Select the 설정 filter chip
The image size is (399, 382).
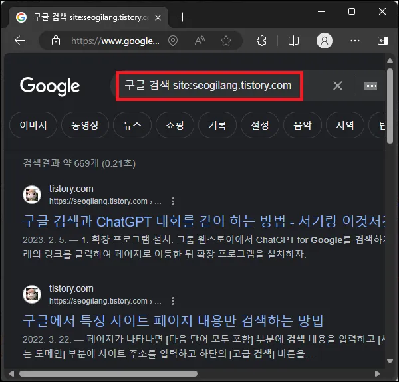[x=260, y=125]
